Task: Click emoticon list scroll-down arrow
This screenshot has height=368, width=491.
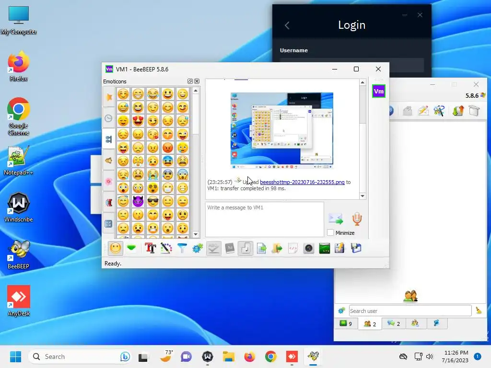Action: pos(196,234)
